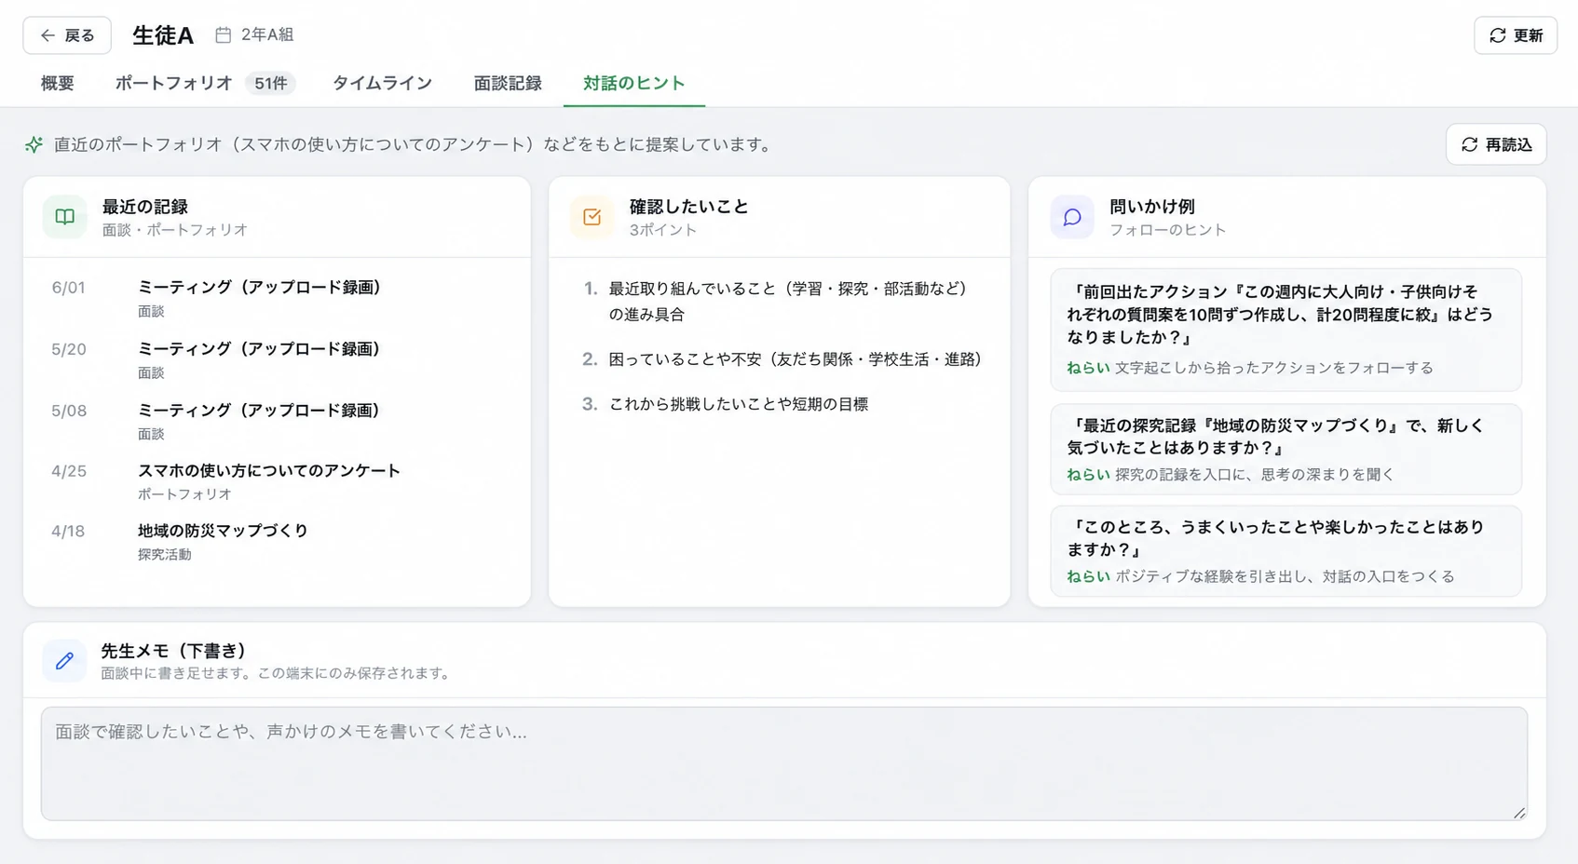Click the 生徒A page title
This screenshot has height=864, width=1578.
(163, 35)
